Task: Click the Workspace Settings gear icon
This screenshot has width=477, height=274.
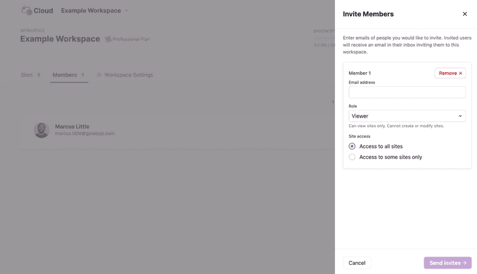Action: point(100,75)
